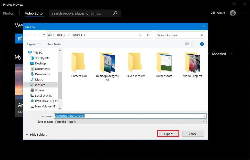Image resolution: width=250 pixels, height=160 pixels.
Task: Click the search magnifier in Search Pictures
Action: tap(202, 35)
